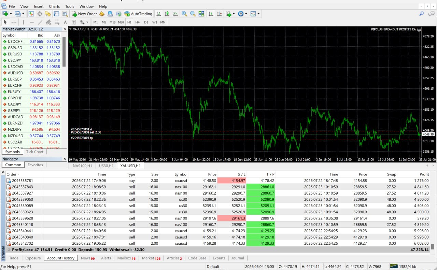The width and height of the screenshot is (437, 270).
Task: Open the XAUUSD,H1 chart title dropdown triangle
Action: click(x=70, y=29)
